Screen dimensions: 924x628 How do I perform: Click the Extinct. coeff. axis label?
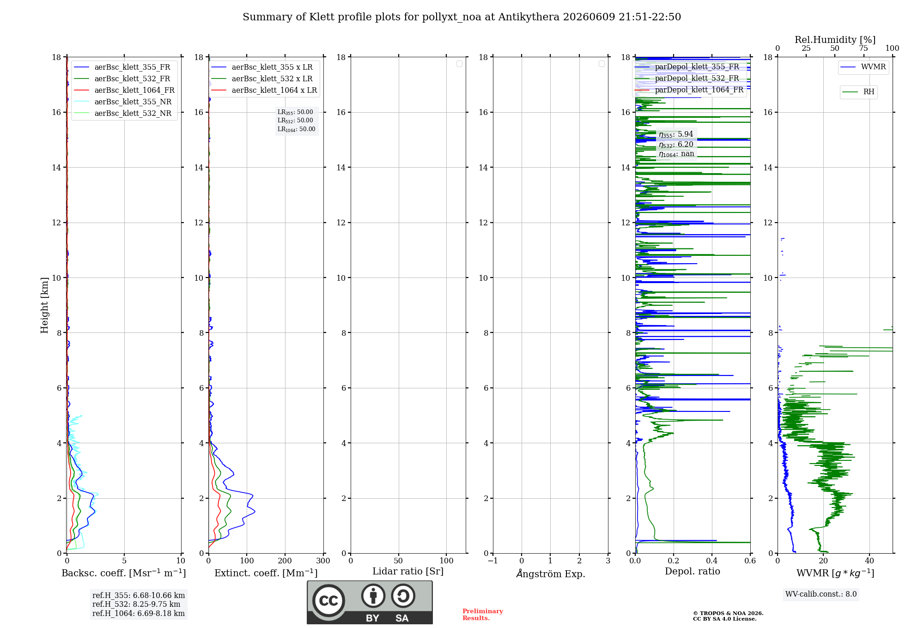point(266,573)
